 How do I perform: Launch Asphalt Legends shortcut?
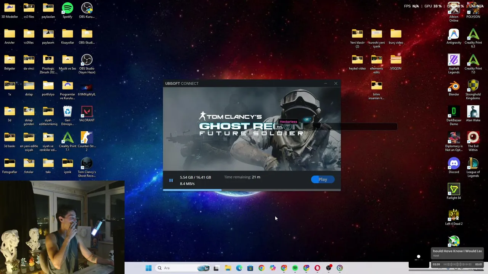point(454,64)
